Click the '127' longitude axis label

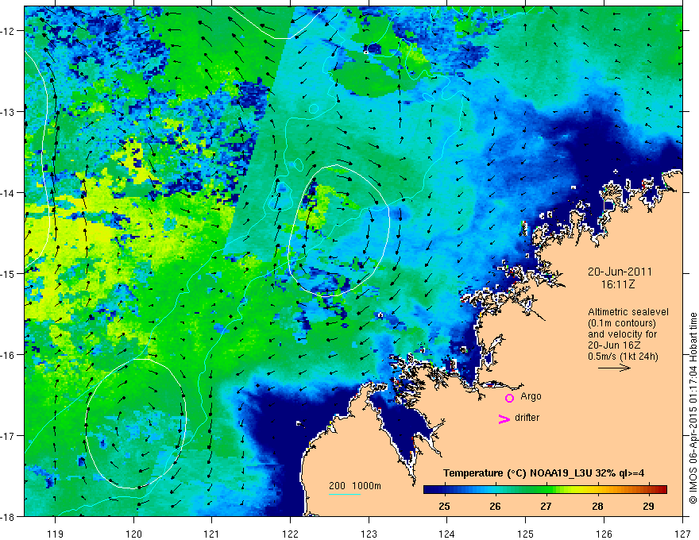(x=682, y=534)
